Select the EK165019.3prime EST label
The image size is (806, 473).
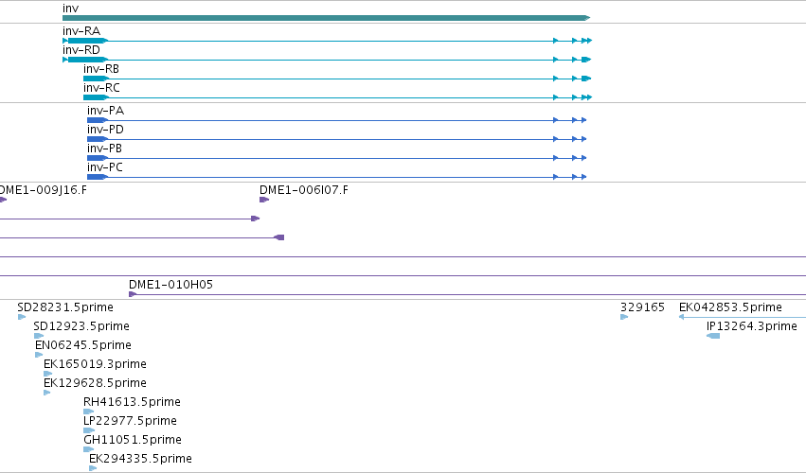click(95, 364)
